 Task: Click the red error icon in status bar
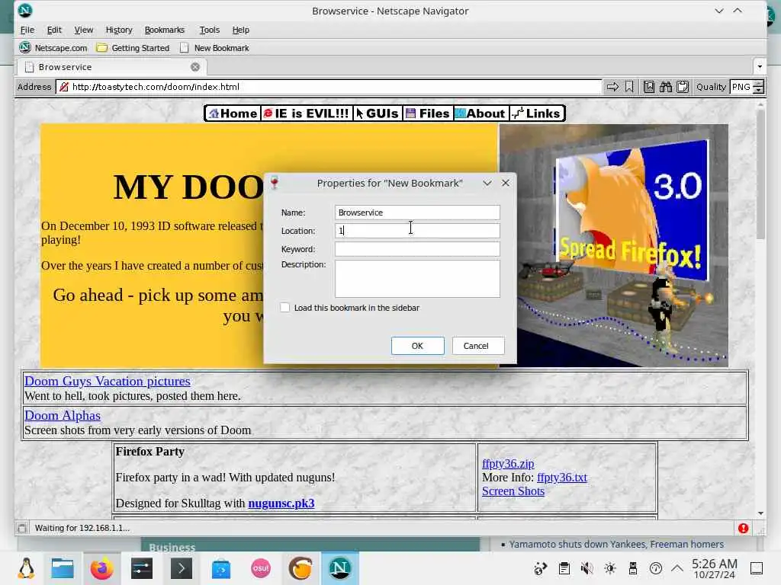(x=743, y=529)
